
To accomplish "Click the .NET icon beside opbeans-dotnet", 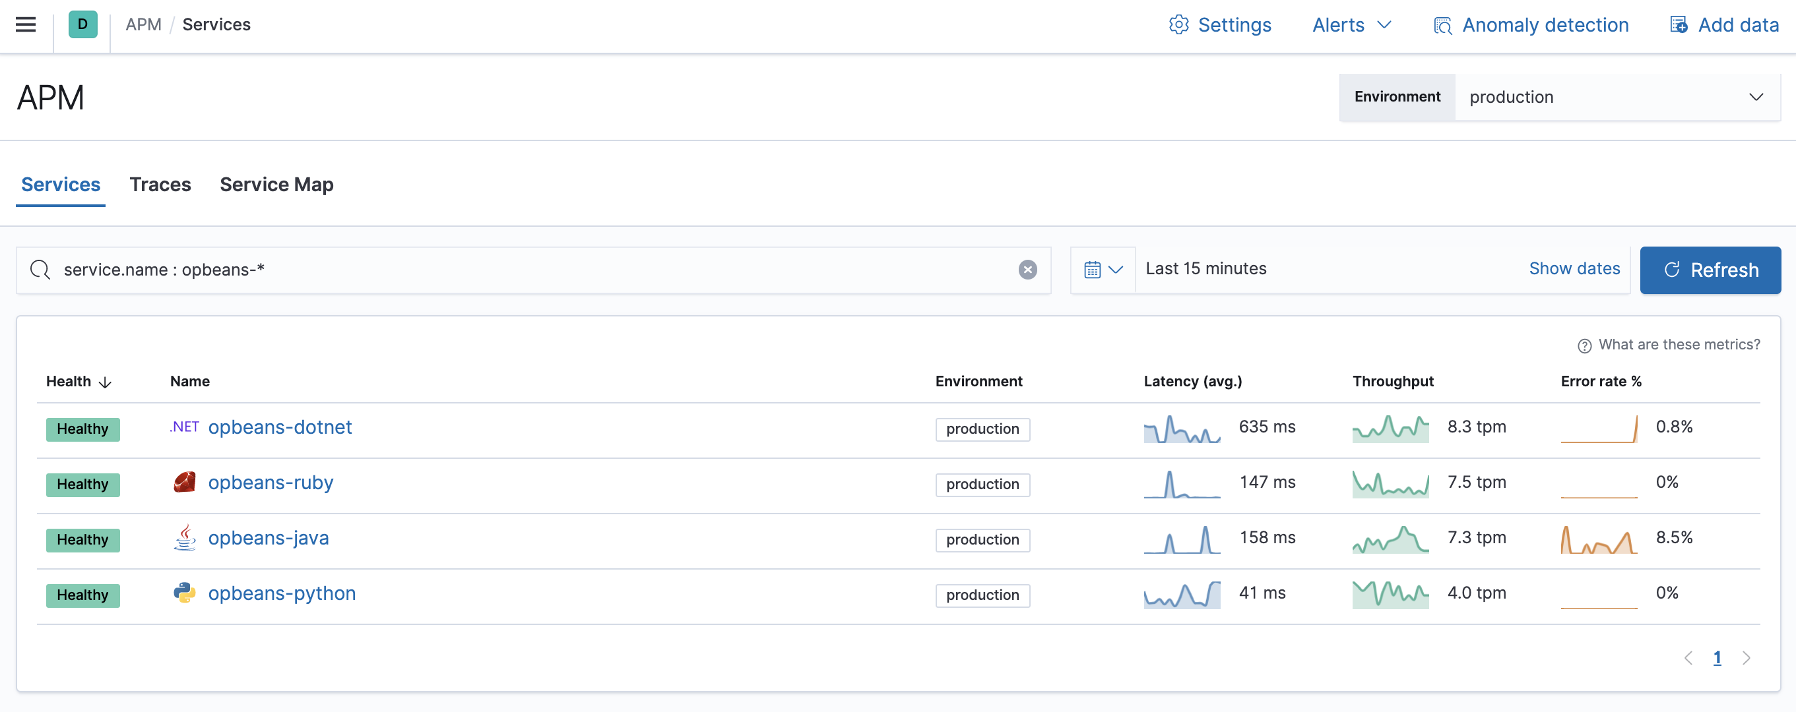I will (x=183, y=427).
